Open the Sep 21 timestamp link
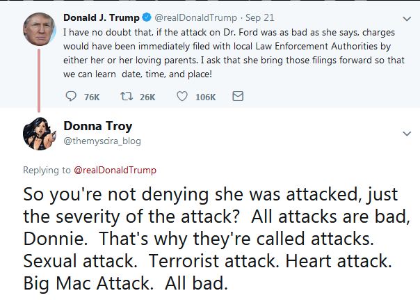420x300 pixels. point(260,17)
